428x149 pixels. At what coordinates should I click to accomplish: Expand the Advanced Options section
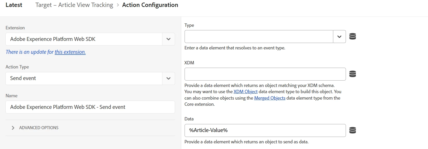[39, 128]
